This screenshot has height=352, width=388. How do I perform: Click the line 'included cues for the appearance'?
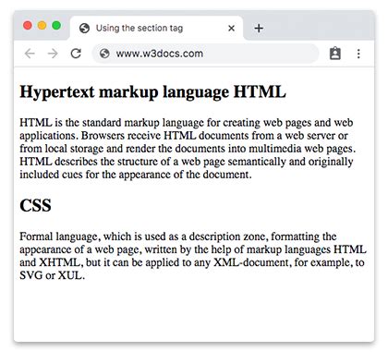click(x=136, y=175)
